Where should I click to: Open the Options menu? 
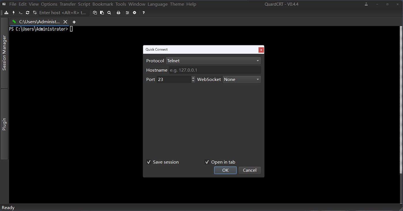tap(49, 4)
